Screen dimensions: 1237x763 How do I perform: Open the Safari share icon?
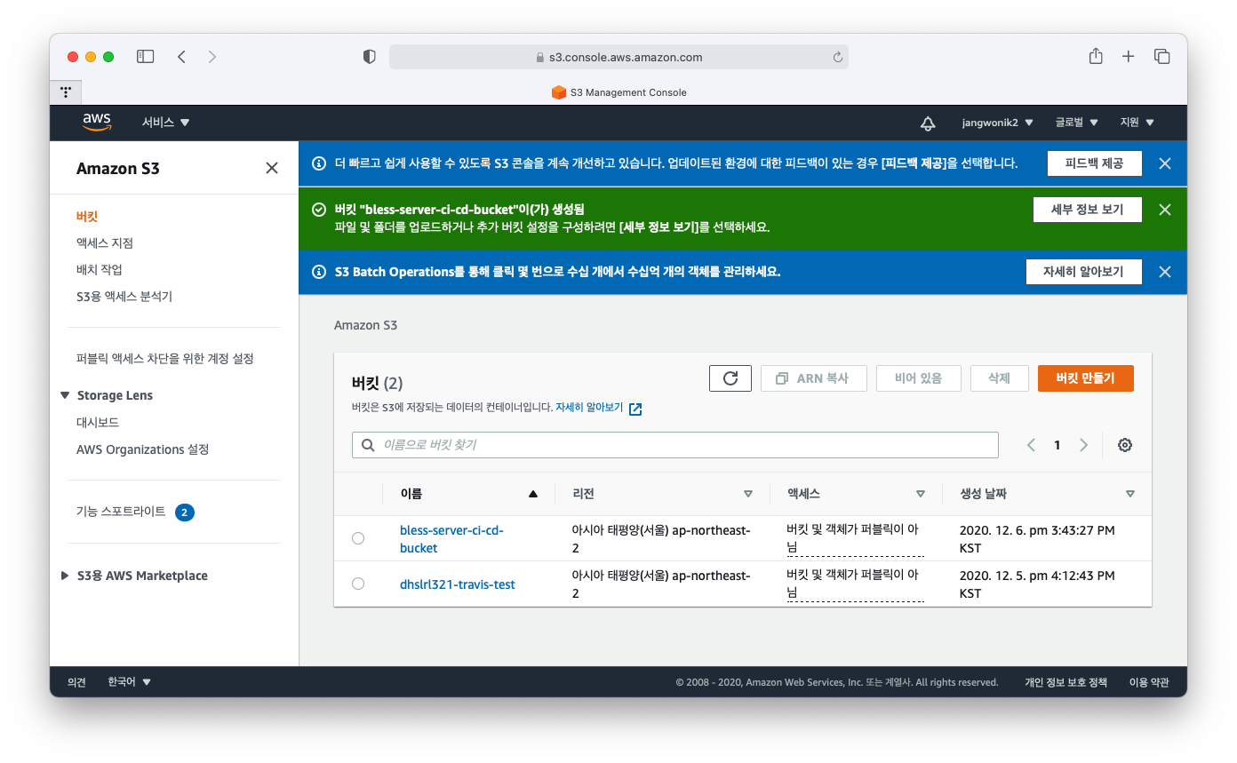(x=1096, y=56)
